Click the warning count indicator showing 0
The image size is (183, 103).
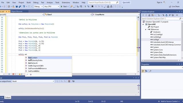click(21, 74)
